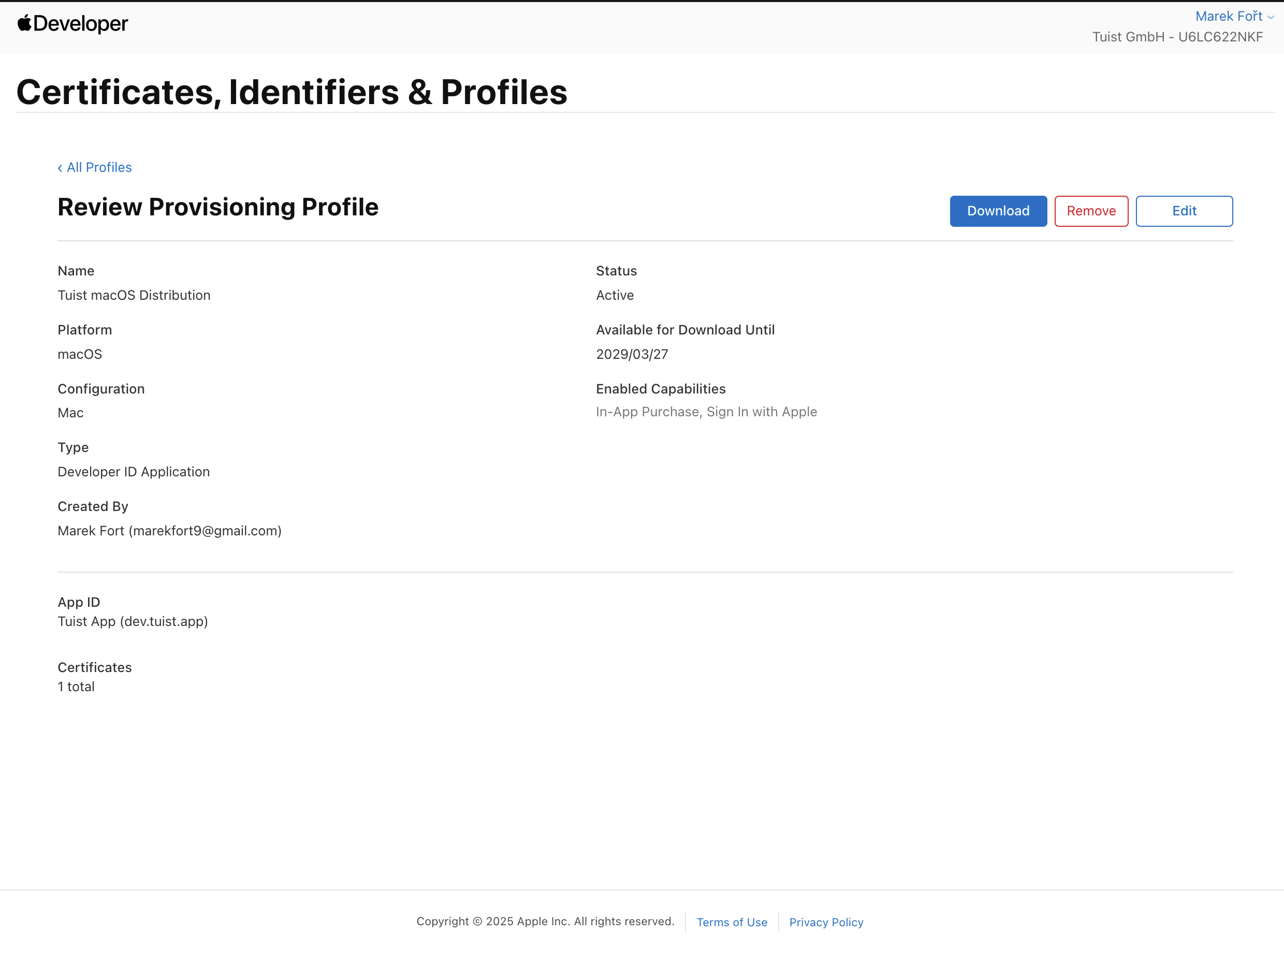Click the Certificates, Identifiers & Profiles heading
This screenshot has height=962, width=1284.
(x=292, y=91)
